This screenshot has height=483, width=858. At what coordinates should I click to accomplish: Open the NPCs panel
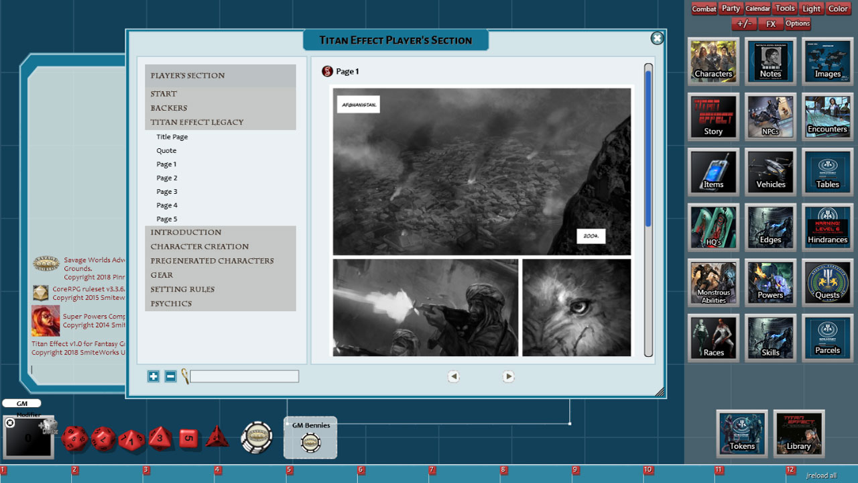[770, 116]
